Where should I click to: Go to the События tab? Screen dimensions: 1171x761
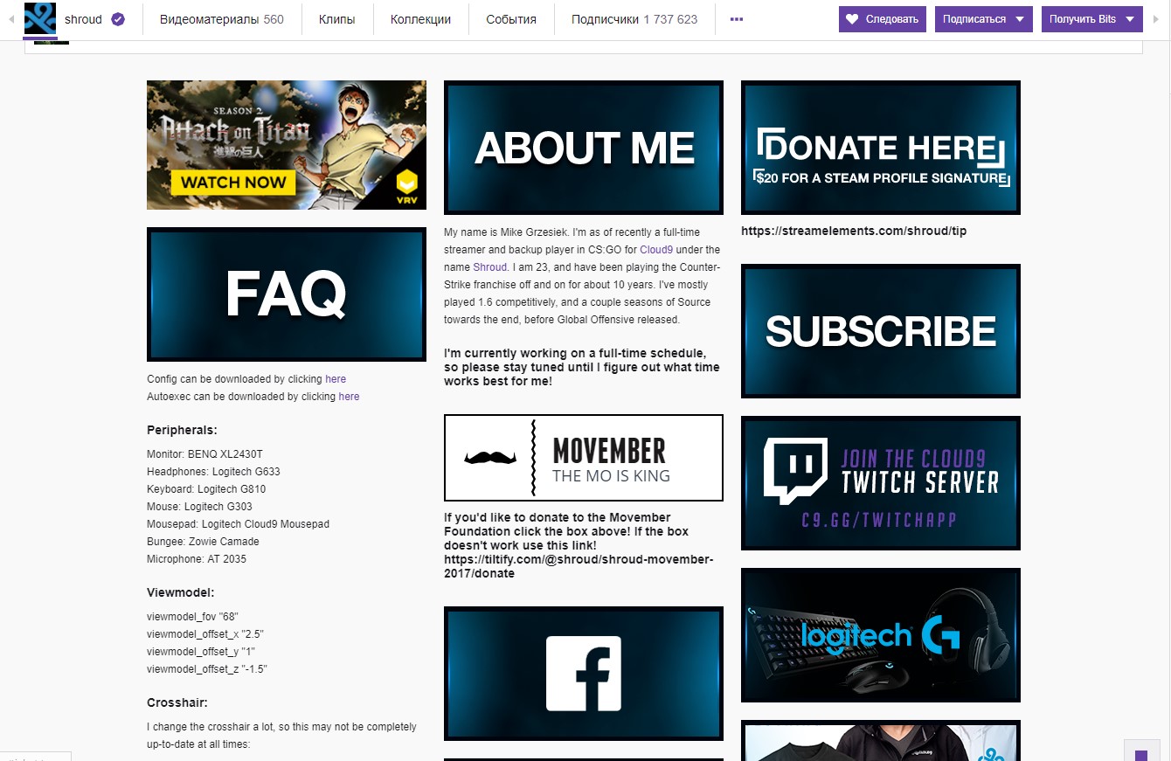(511, 19)
